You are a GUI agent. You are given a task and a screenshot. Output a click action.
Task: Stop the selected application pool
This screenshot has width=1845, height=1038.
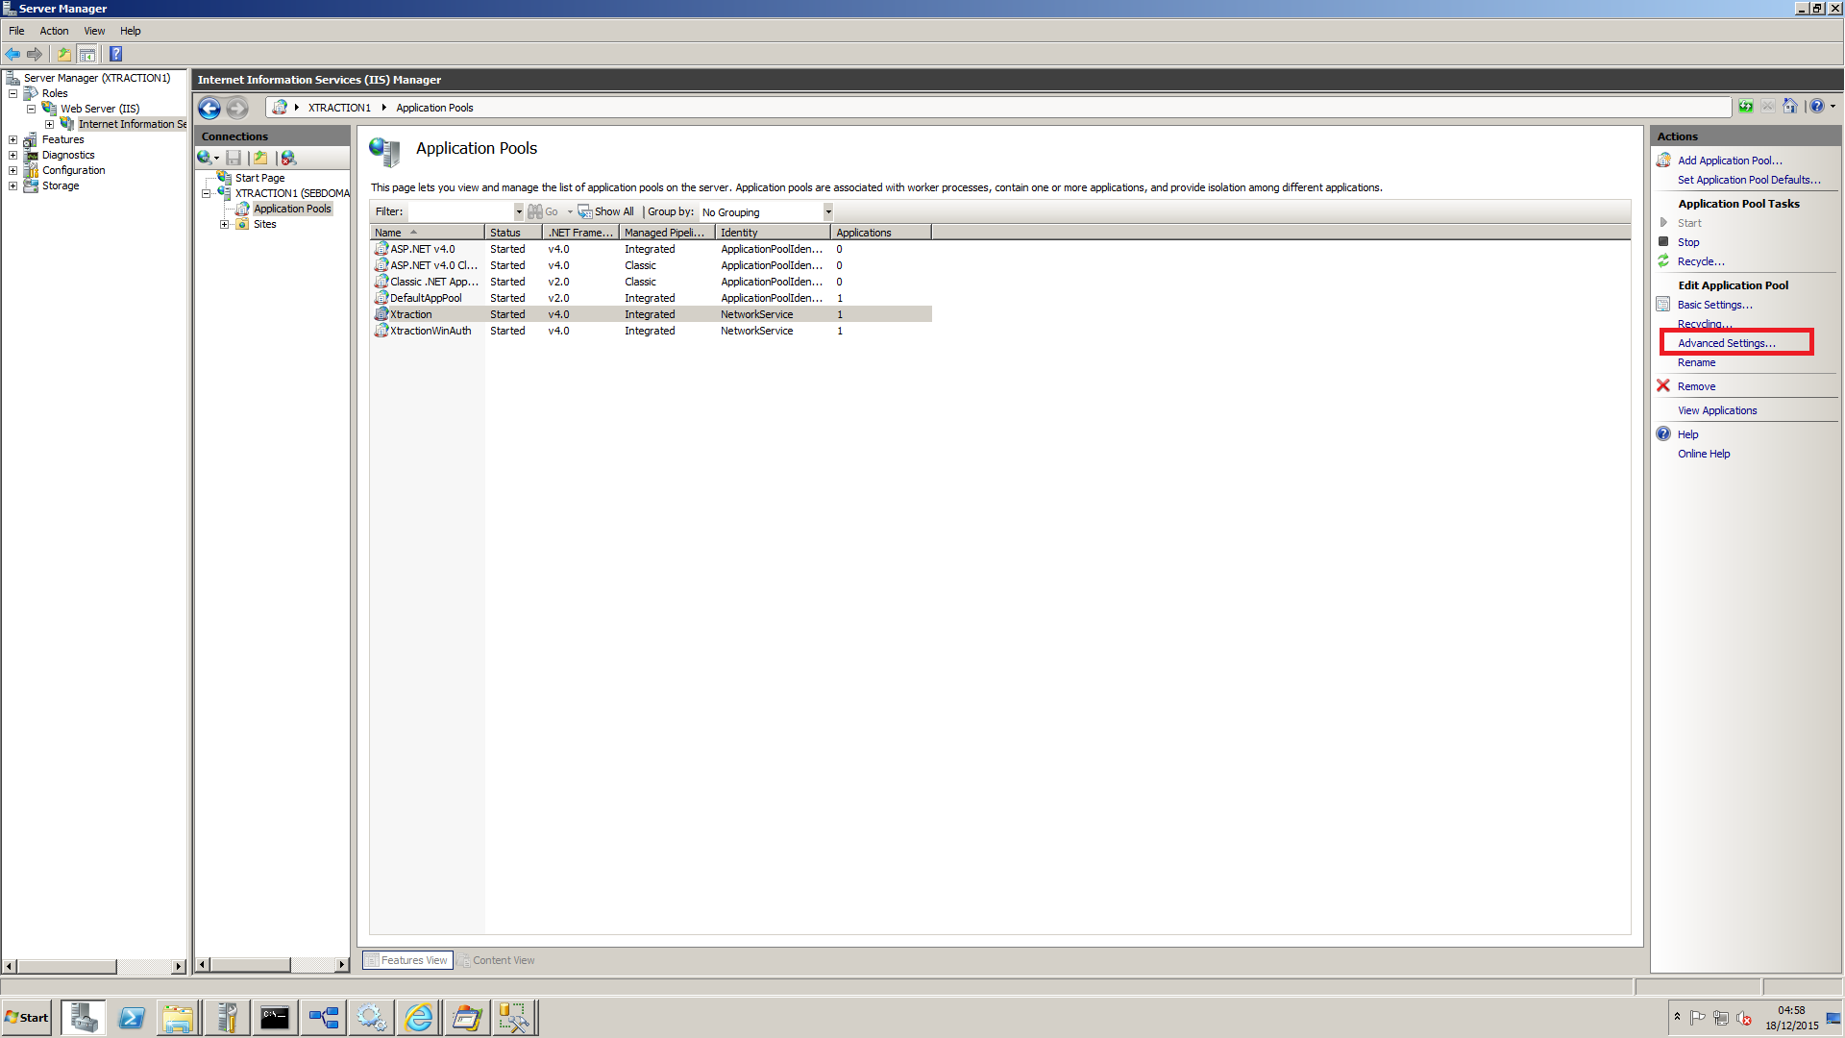click(1687, 242)
